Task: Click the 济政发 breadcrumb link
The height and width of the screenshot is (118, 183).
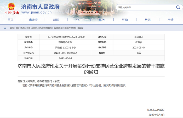Action: 80,28
